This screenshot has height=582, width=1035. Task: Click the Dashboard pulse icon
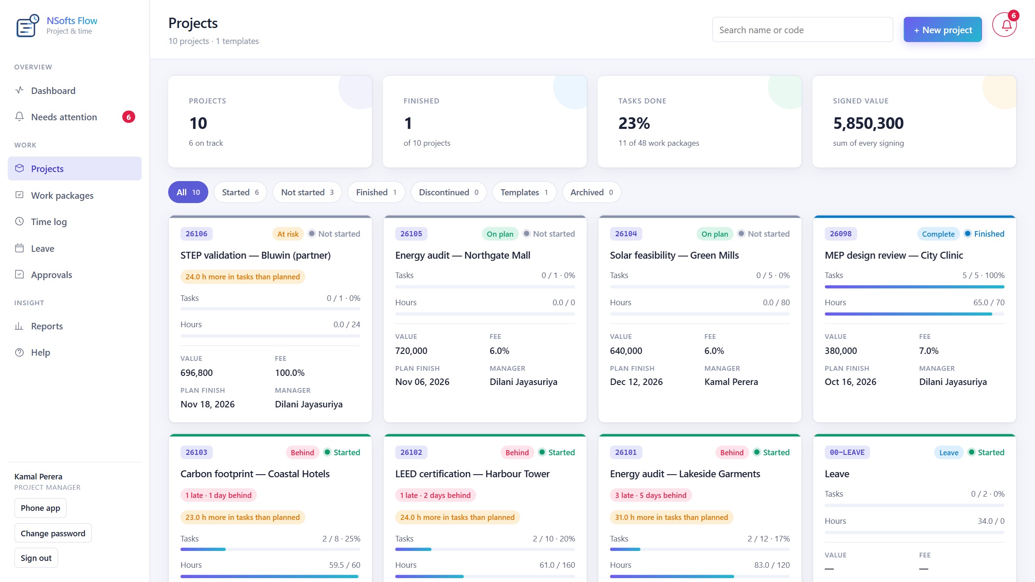(19, 91)
